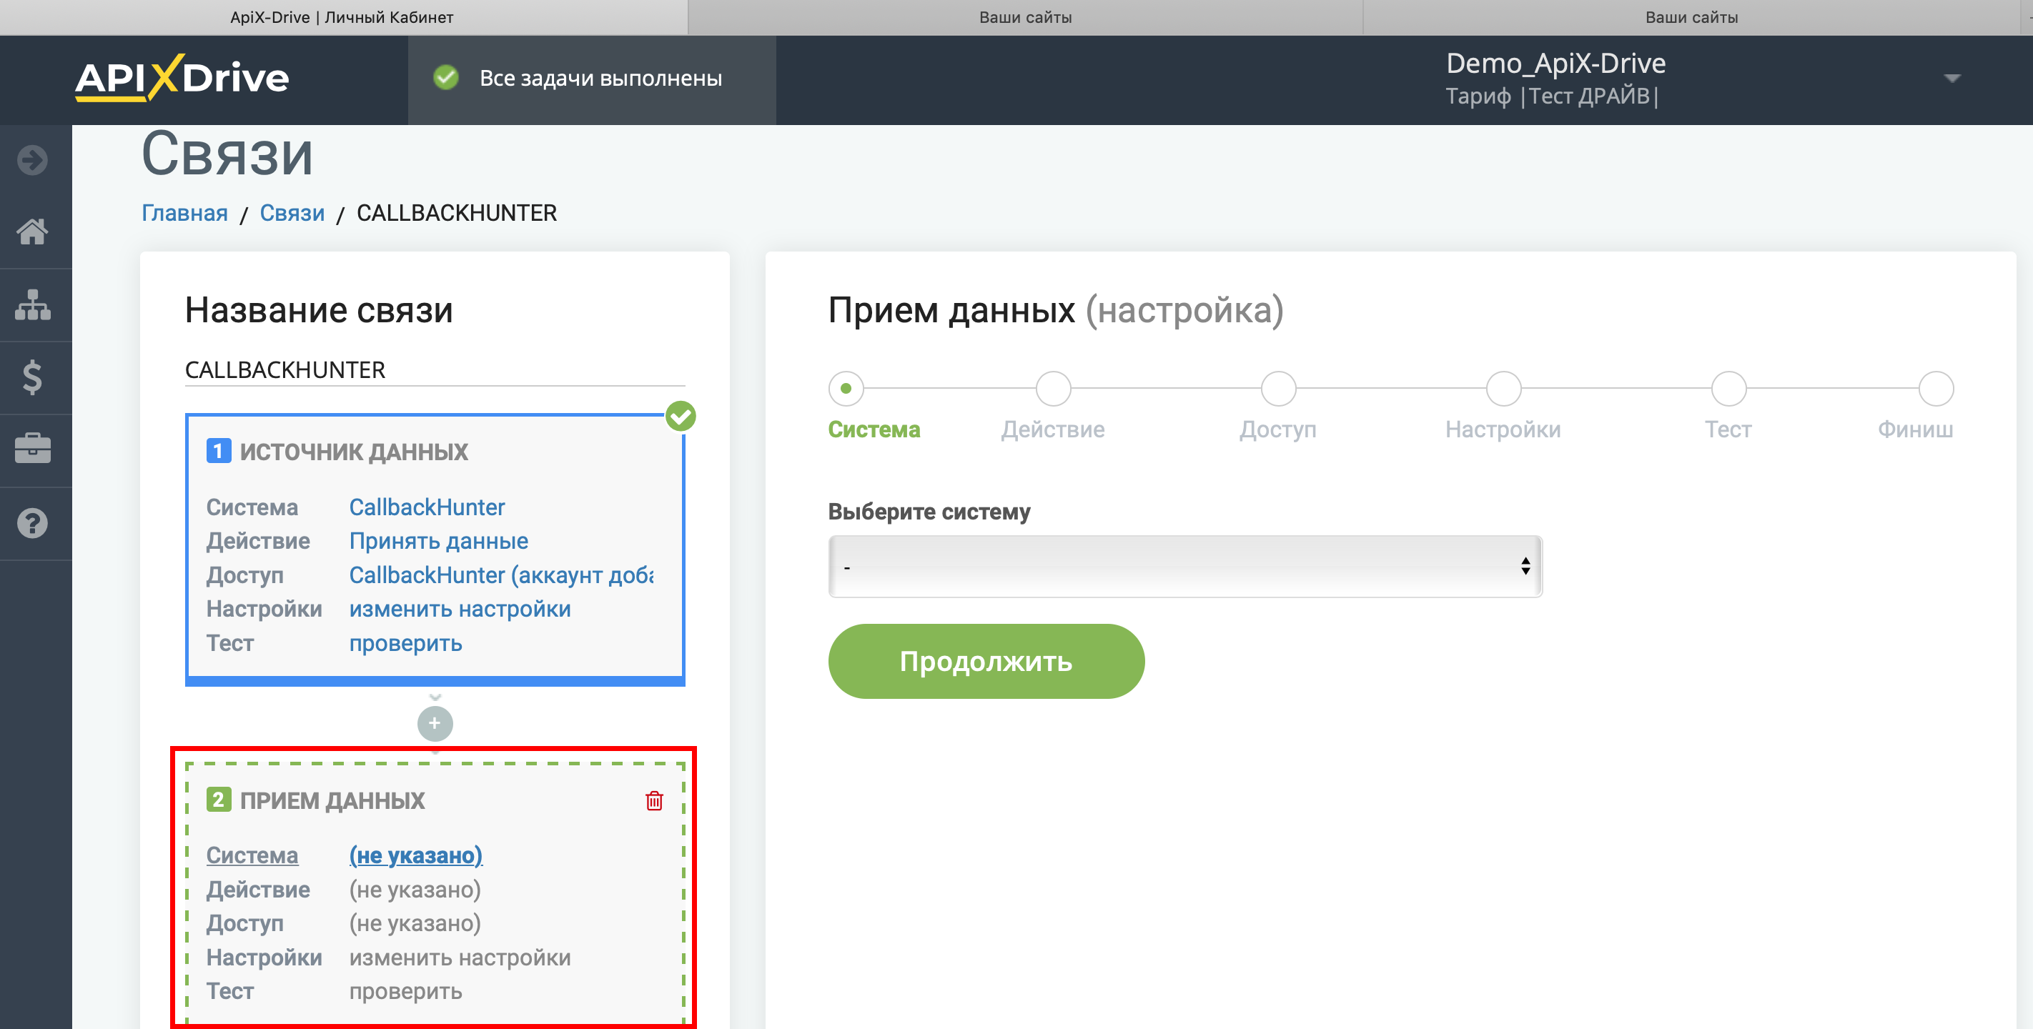Click the 'Продолжить' button
The width and height of the screenshot is (2033, 1029).
pyautogui.click(x=986, y=661)
